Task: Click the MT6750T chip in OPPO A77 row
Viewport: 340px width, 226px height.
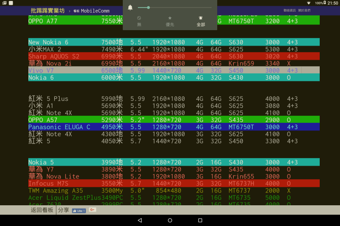Action: pos(241,21)
